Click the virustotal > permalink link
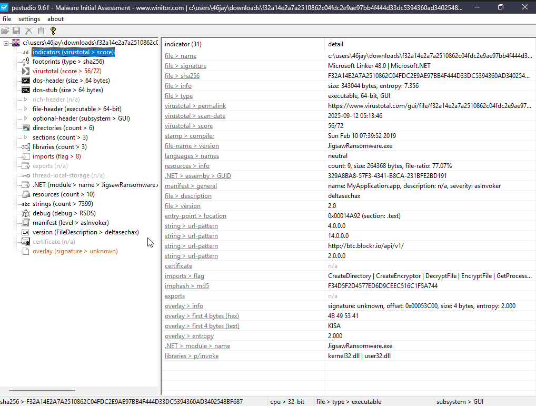 [x=195, y=106]
